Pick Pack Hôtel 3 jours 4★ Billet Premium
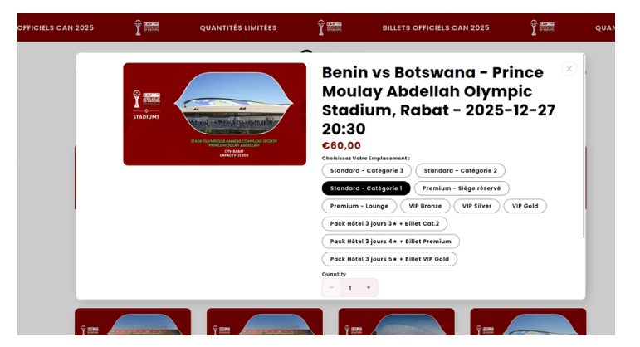Viewport: 640px width, 347px height. tap(390, 242)
